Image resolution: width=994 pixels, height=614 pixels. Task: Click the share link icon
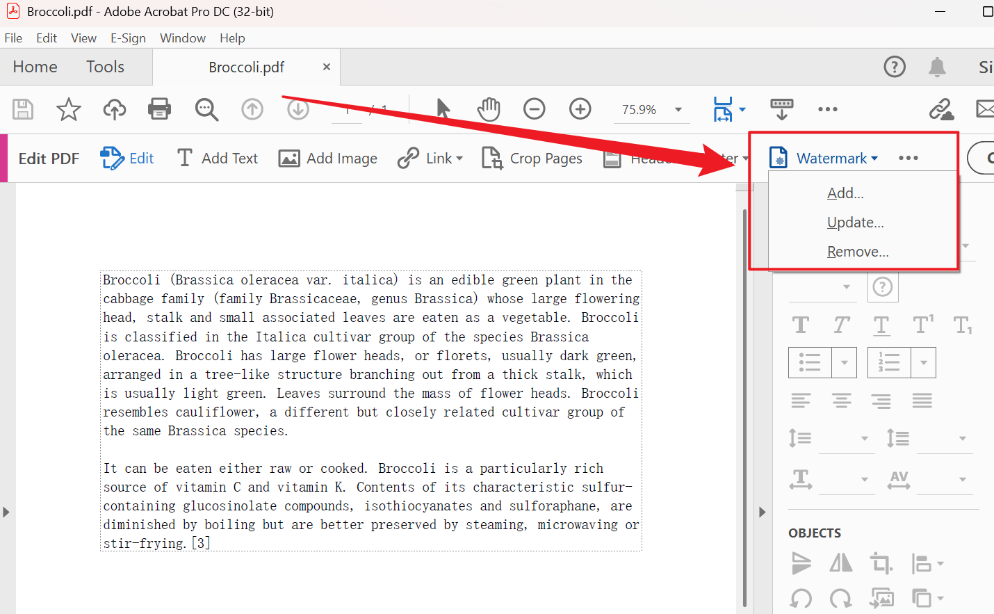point(941,109)
